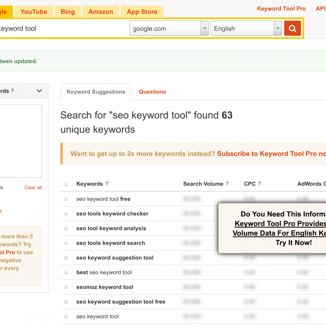
Task: Click keyword 'seo tool keyword analysis'
Action: [111, 228]
